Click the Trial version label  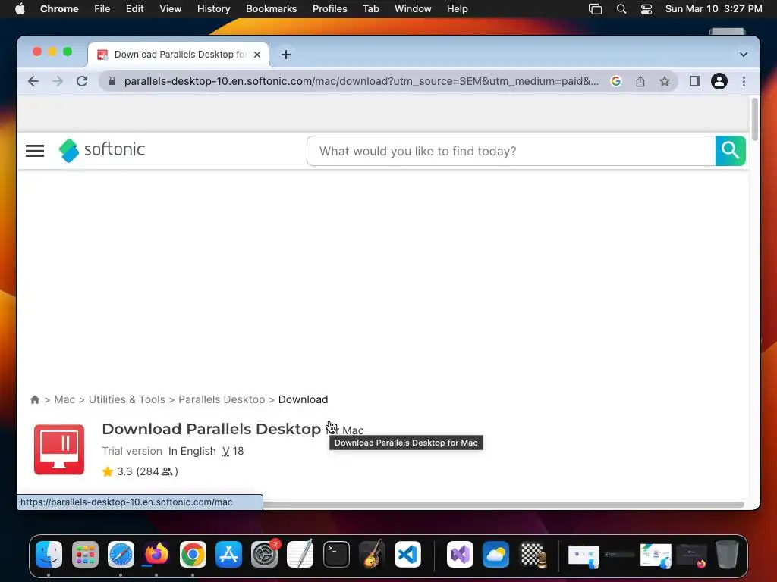coord(132,451)
